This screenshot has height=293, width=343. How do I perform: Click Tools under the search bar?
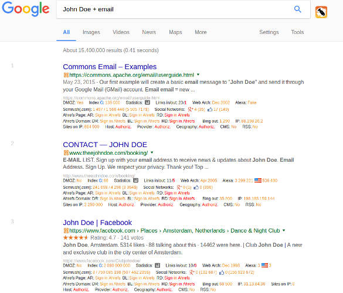297,32
